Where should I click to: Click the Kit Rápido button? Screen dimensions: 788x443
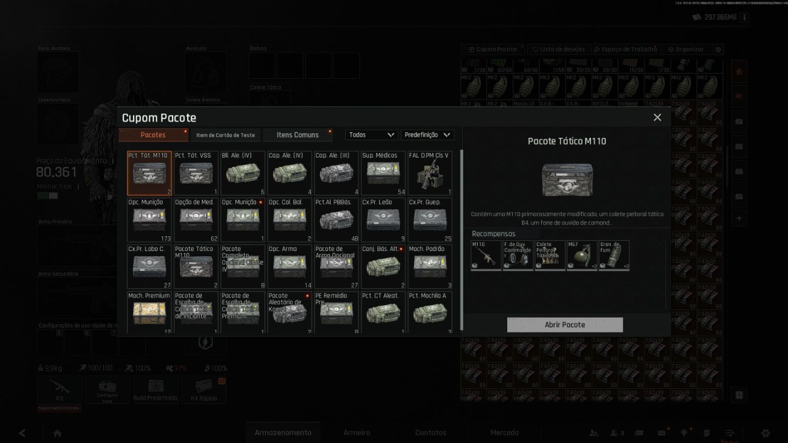[x=204, y=389]
